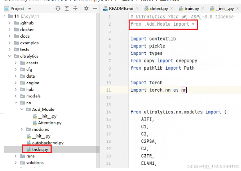The height and width of the screenshot is (171, 241).
Task: Click the locate/select opened file target icon
Action: [x=58, y=8]
